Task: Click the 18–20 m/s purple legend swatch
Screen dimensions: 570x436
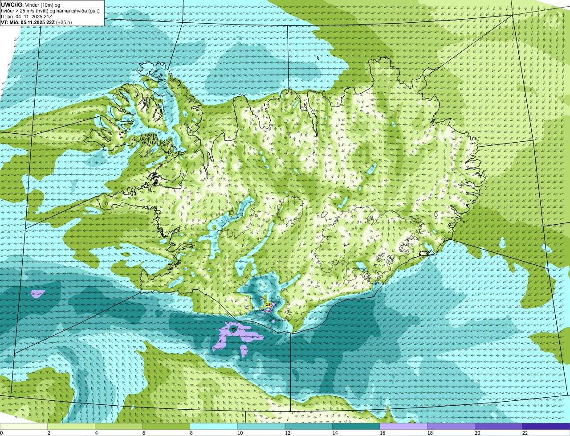Action: (451, 427)
